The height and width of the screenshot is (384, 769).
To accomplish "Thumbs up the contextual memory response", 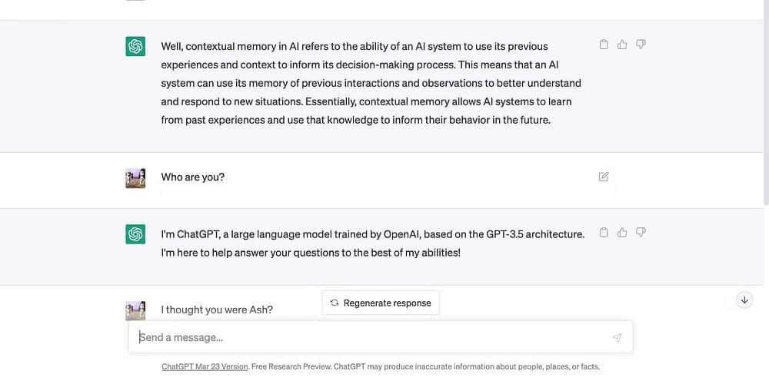I will click(622, 45).
